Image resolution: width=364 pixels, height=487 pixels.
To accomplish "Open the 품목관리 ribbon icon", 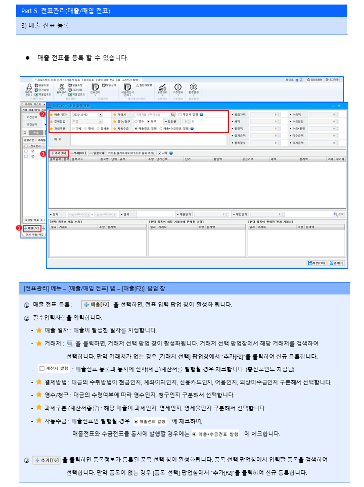I will tap(62, 89).
